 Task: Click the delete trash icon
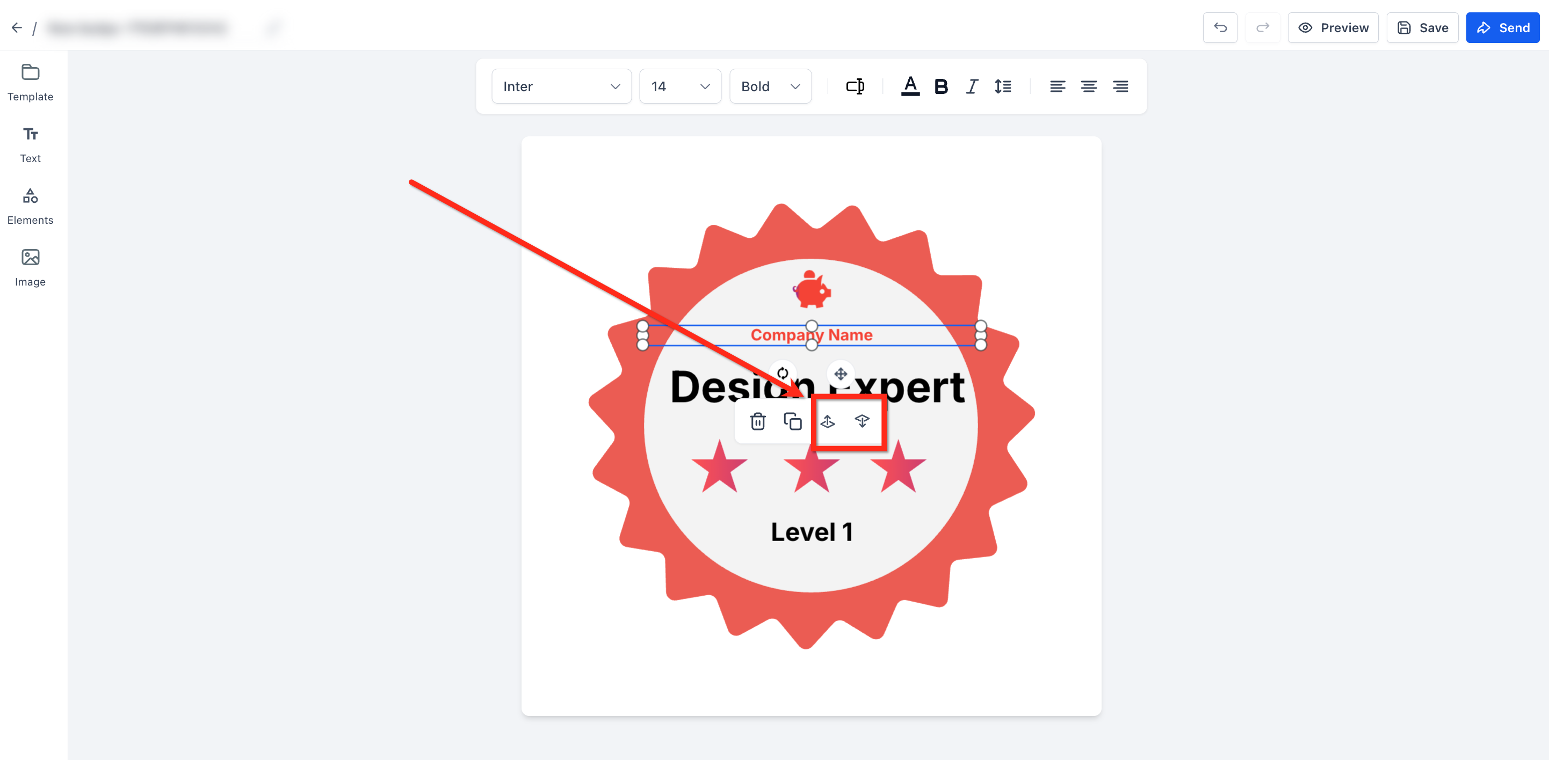(758, 421)
